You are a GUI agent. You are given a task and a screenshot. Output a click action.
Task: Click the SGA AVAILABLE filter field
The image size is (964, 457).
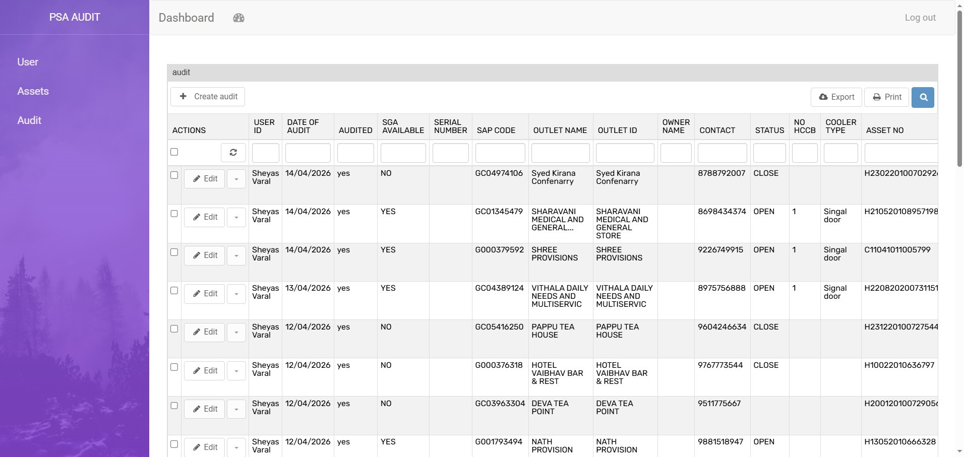tap(403, 153)
